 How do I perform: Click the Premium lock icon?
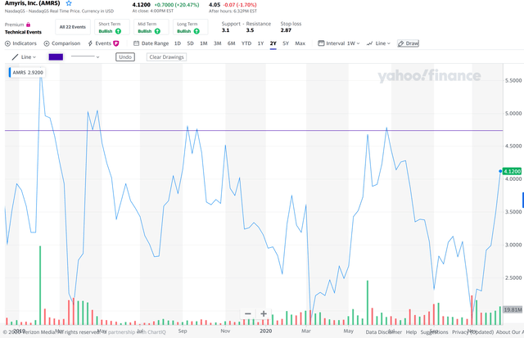(29, 25)
